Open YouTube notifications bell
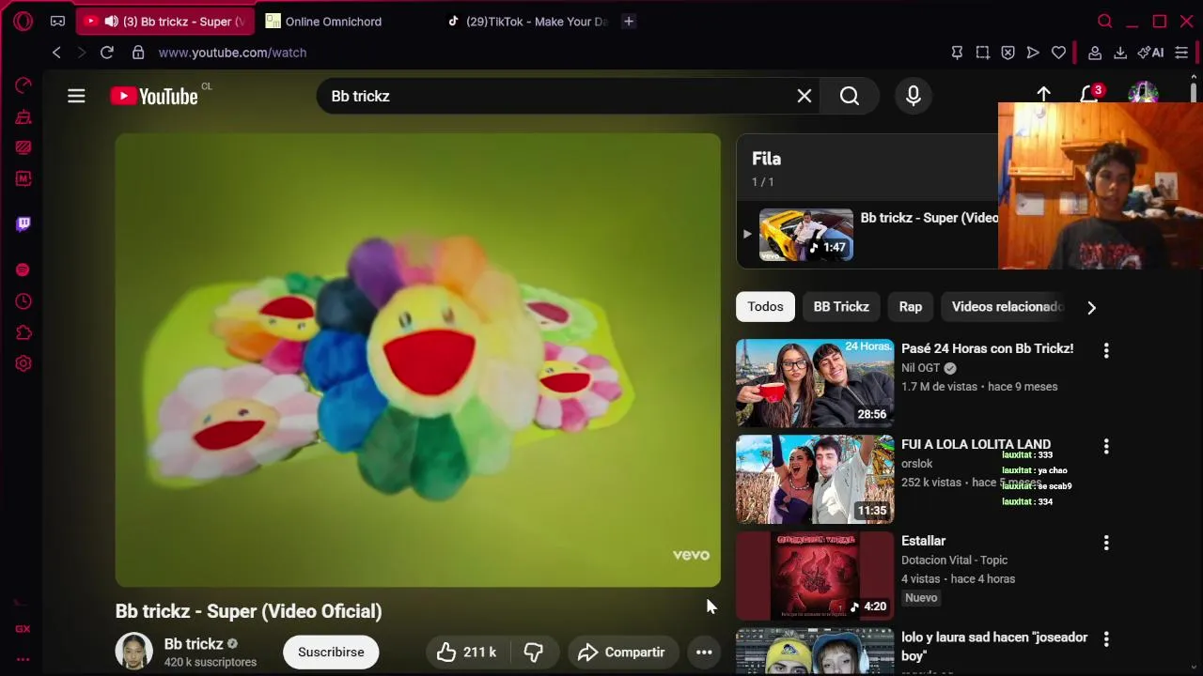Screen dimensions: 1203x676 tap(1088, 94)
